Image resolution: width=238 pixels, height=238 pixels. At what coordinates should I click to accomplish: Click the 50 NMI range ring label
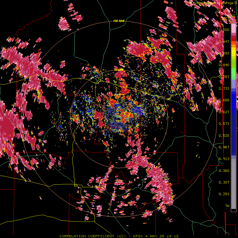[119, 70]
